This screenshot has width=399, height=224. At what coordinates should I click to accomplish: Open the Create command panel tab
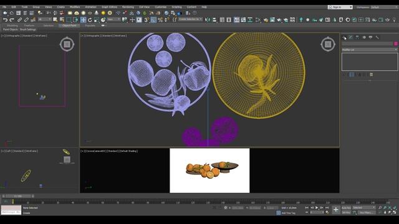(x=344, y=37)
